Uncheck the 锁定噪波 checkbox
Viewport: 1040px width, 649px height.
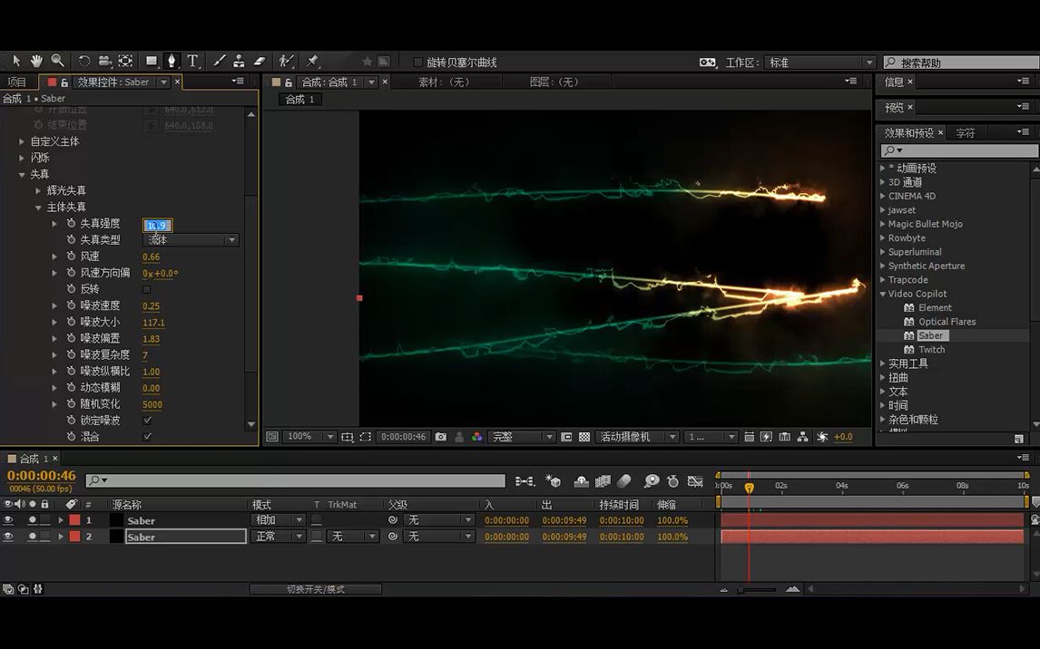click(147, 421)
